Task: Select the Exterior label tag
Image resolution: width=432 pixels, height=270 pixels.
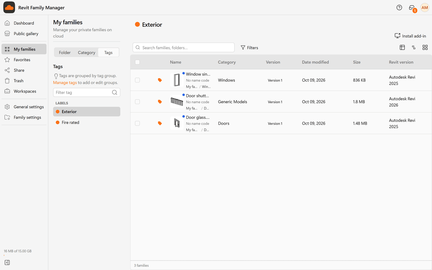Action: (87, 112)
